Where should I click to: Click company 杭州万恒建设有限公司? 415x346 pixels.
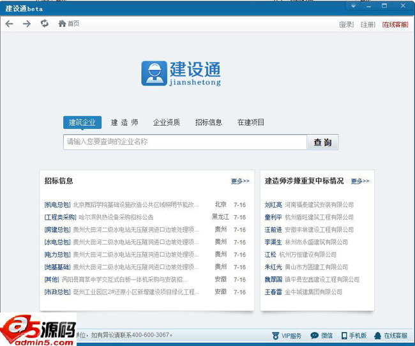(308, 255)
